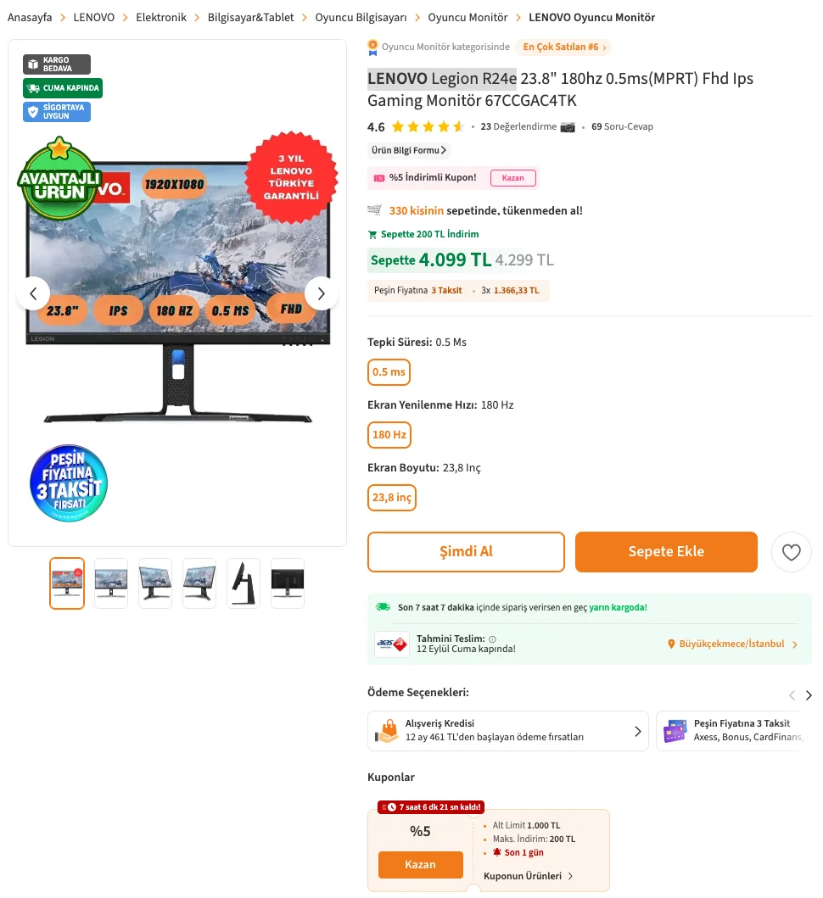Select the 180 Hz refresh rate option

coord(389,435)
